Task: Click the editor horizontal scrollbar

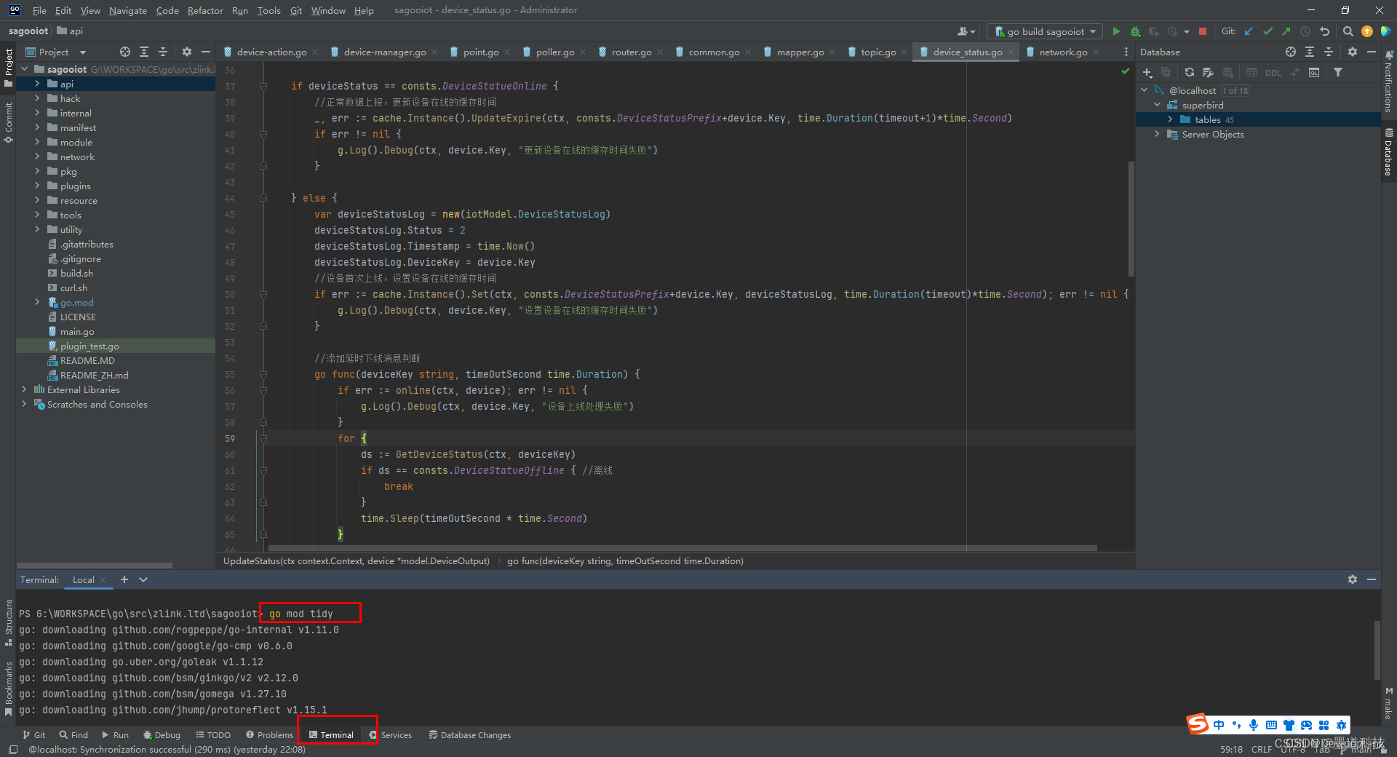Action: [682, 548]
